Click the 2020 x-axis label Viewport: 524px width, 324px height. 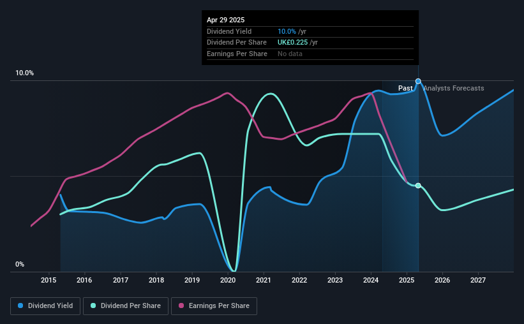click(228, 280)
